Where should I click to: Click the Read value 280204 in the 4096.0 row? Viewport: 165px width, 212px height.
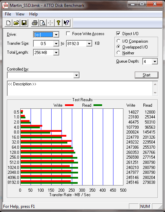pos(149,177)
